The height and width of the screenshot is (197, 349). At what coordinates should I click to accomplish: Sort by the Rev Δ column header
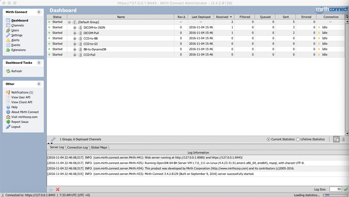coord(181,17)
